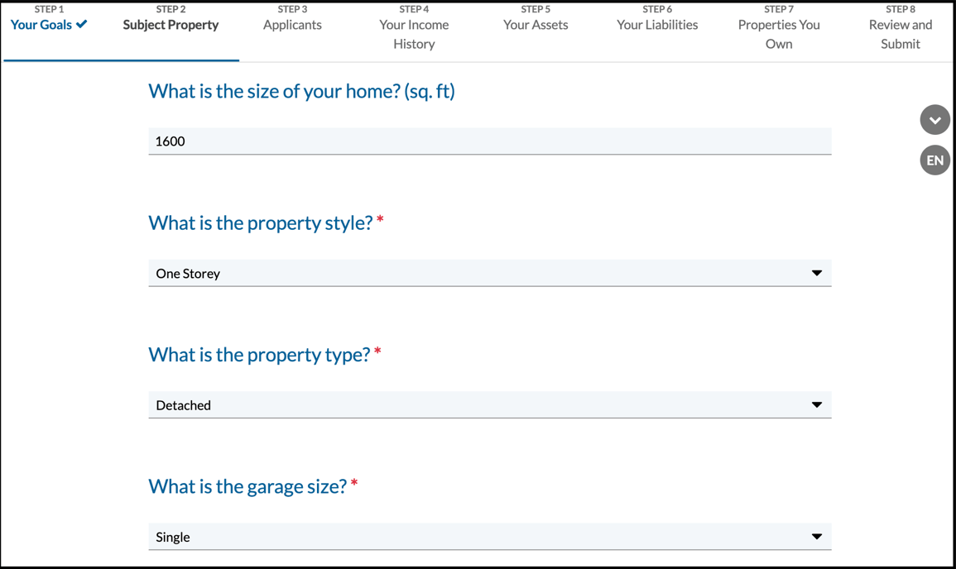Click the home size field showing 1600

(488, 141)
